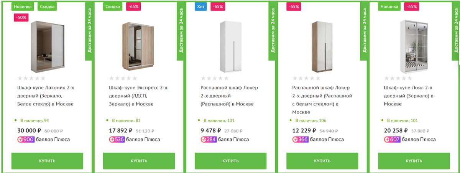The width and height of the screenshot is (460, 173).
Task: Click Купить for the 17 892 ₽ wardrobe
Action: [x=139, y=161]
